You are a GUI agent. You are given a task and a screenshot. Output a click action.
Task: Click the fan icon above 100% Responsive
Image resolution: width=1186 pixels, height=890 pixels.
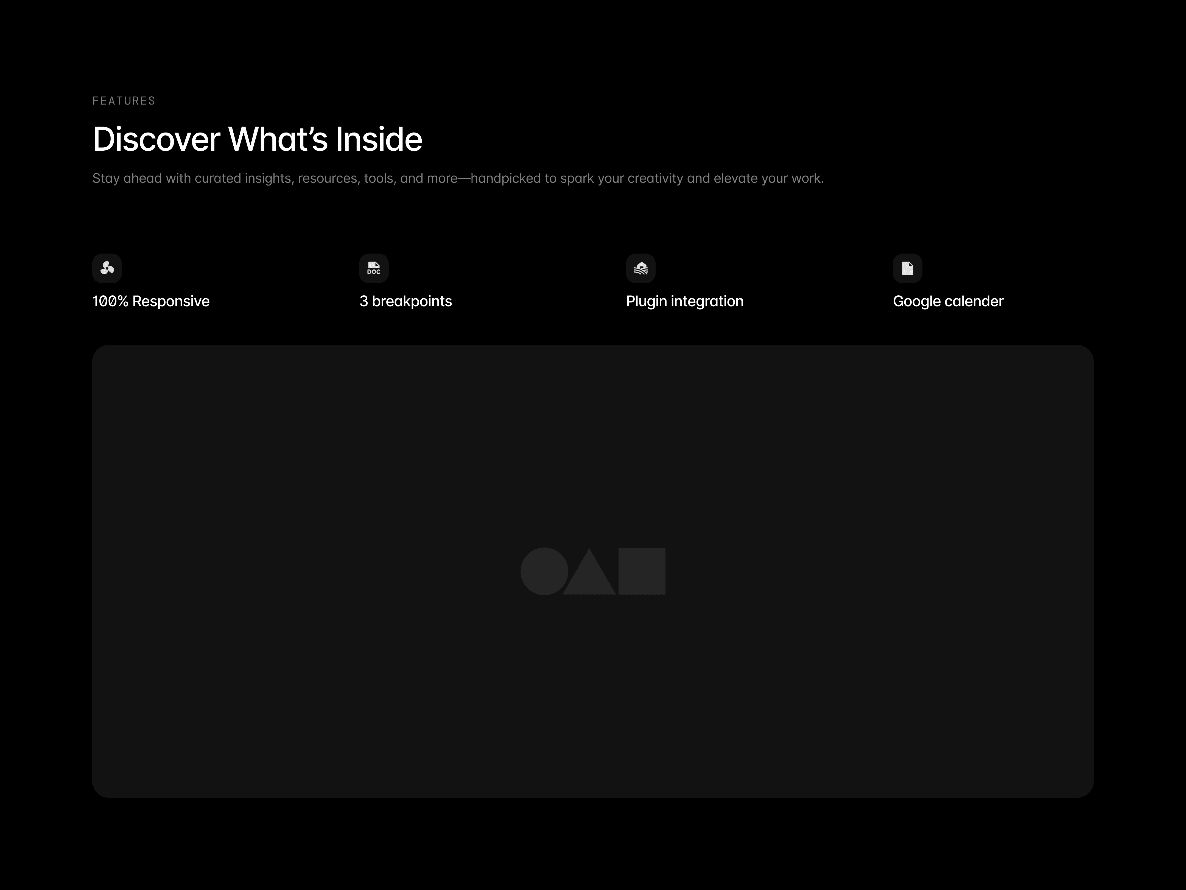(x=107, y=268)
